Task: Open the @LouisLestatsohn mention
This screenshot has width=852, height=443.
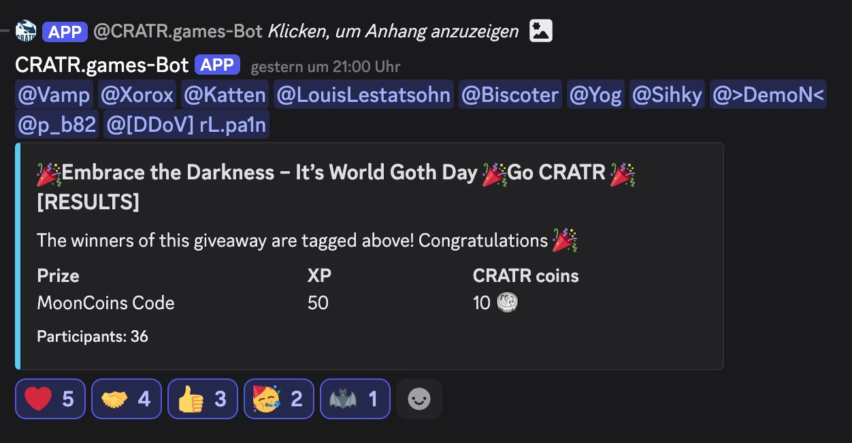Action: point(363,95)
